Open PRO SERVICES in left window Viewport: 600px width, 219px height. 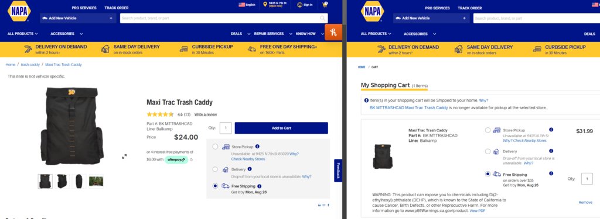click(x=84, y=8)
